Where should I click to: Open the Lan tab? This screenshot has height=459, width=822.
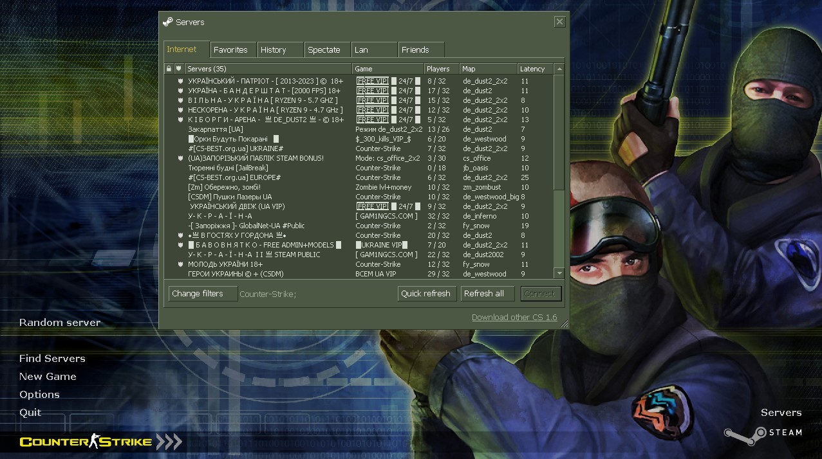pos(374,50)
